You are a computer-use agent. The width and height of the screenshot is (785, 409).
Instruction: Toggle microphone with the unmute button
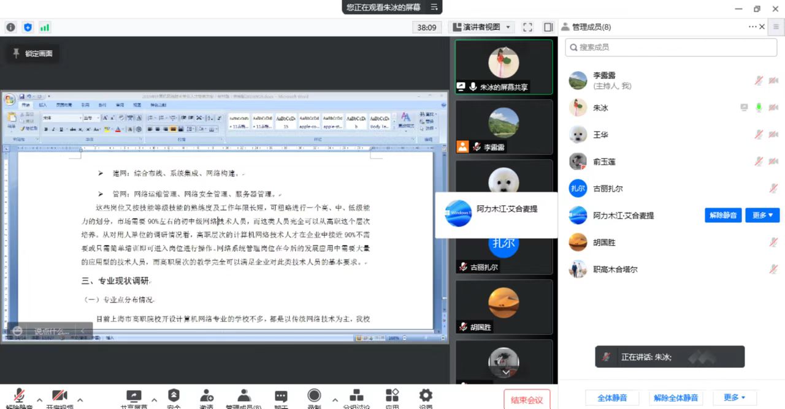click(x=20, y=397)
